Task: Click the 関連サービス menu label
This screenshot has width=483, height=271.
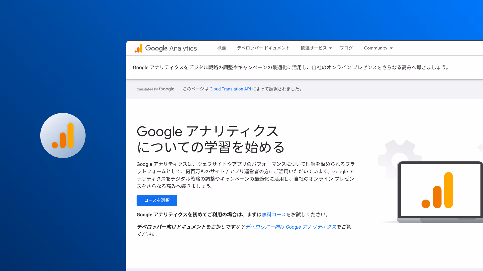Action: click(314, 48)
